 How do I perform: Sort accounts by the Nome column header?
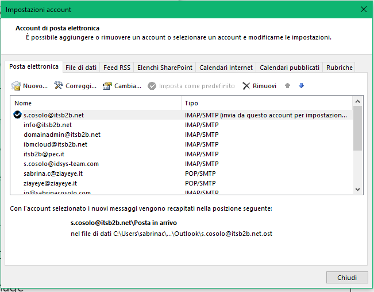pyautogui.click(x=95, y=103)
